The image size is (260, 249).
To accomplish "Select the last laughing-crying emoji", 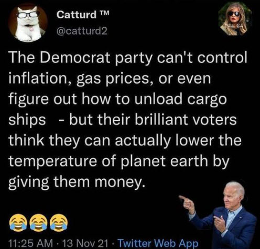I will (x=59, y=223).
